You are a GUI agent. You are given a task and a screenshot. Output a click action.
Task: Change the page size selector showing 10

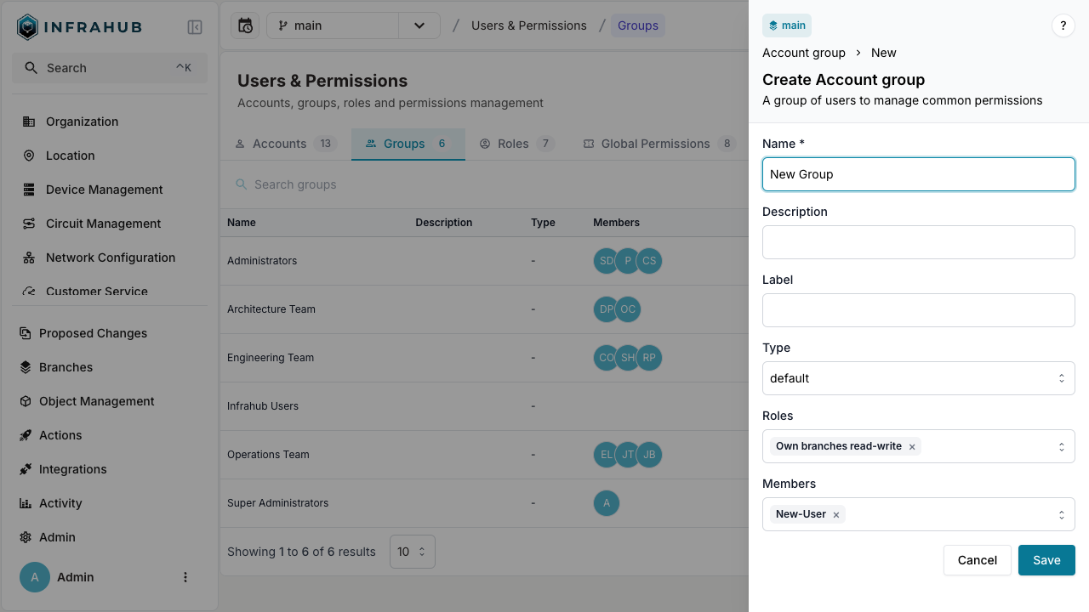[412, 552]
